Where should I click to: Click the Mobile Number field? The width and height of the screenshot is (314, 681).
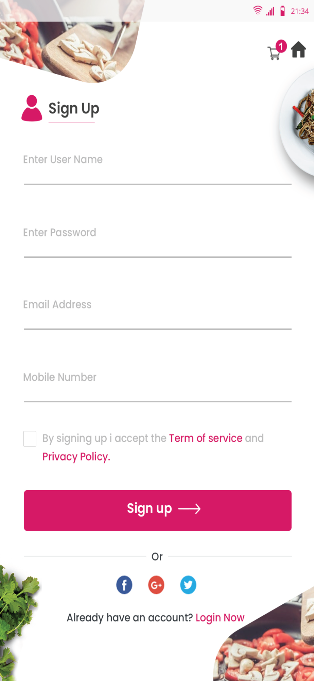click(158, 384)
